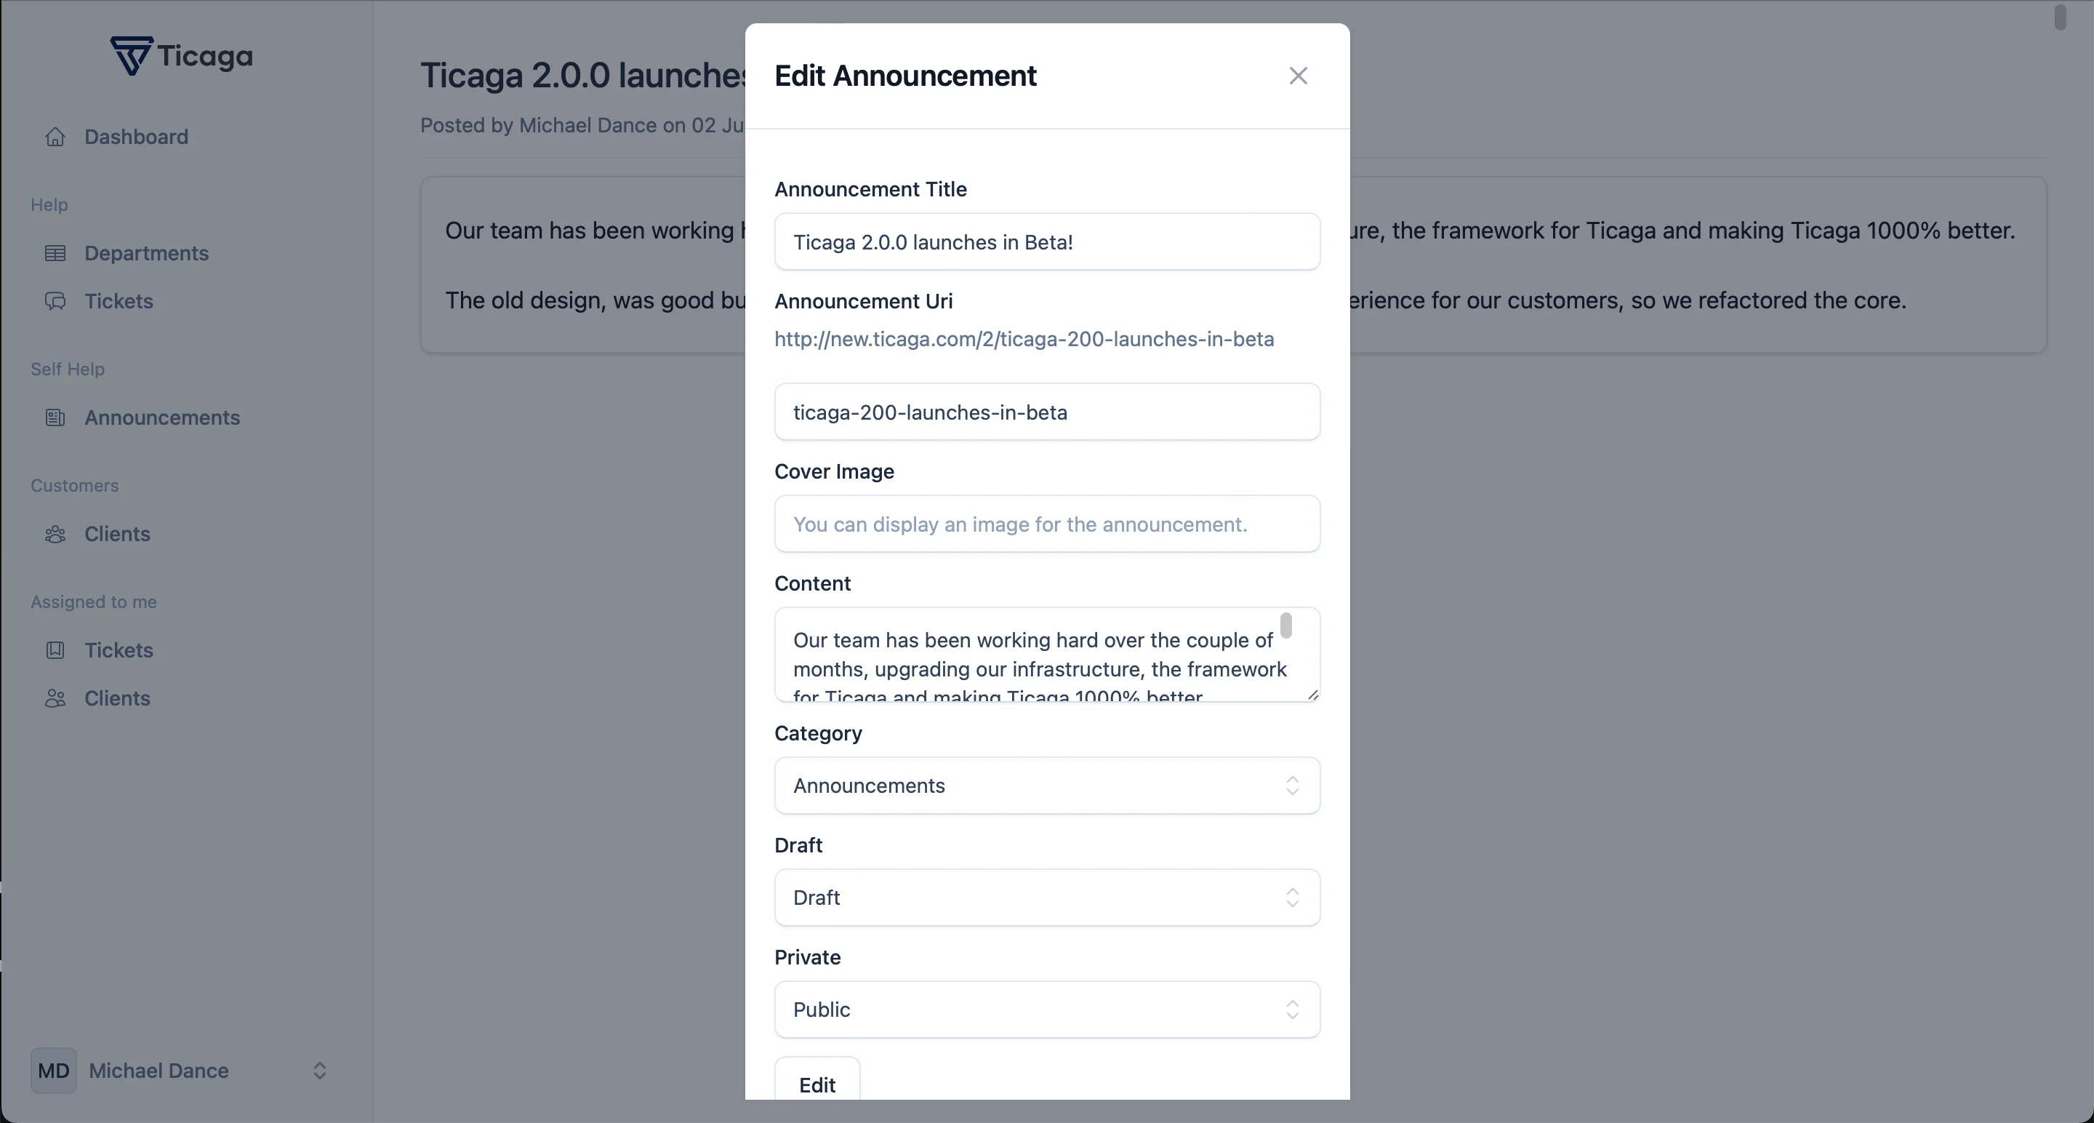Viewport: 2094px width, 1123px height.
Task: Open the Category dropdown showing Announcements
Action: (1047, 786)
